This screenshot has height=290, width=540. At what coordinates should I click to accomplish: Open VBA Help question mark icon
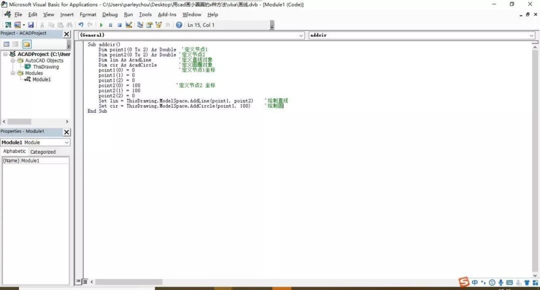coord(179,25)
